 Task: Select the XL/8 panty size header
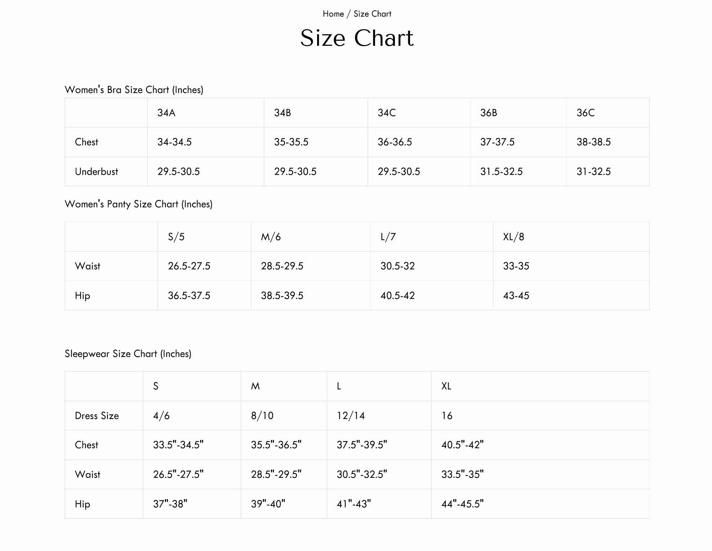(571, 237)
